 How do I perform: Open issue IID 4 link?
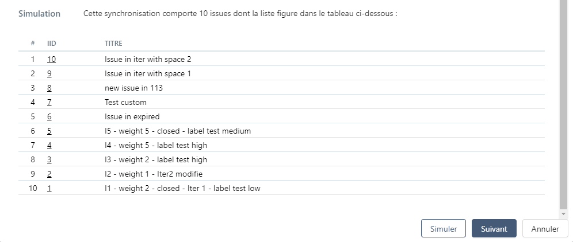(x=49, y=145)
